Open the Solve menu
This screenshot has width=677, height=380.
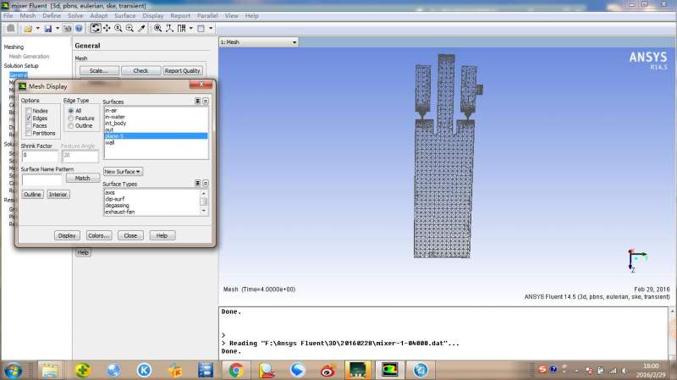point(75,15)
